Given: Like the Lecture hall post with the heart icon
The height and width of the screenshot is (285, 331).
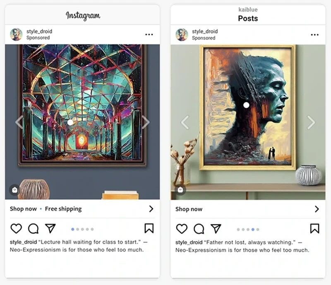Looking at the screenshot, I should pyautogui.click(x=16, y=229).
